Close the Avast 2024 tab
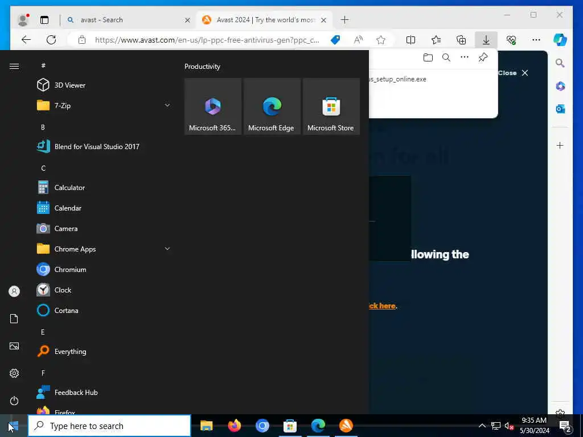Image resolution: width=583 pixels, height=437 pixels. (323, 20)
